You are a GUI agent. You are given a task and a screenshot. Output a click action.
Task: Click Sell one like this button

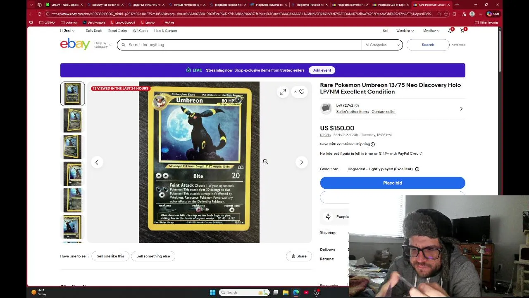point(110,256)
